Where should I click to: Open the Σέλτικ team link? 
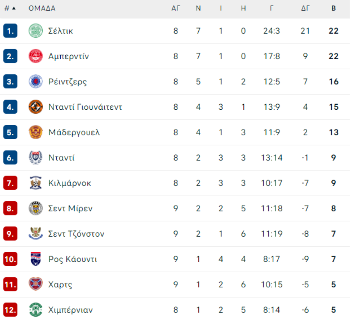pos(61,31)
